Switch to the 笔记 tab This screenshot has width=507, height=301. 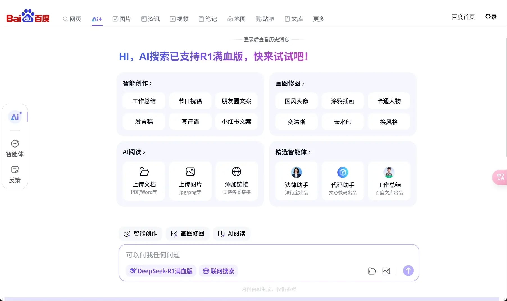pyautogui.click(x=208, y=19)
